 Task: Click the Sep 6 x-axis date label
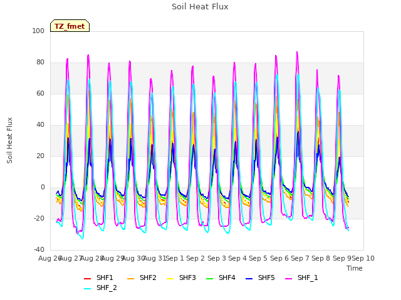click(x=279, y=258)
